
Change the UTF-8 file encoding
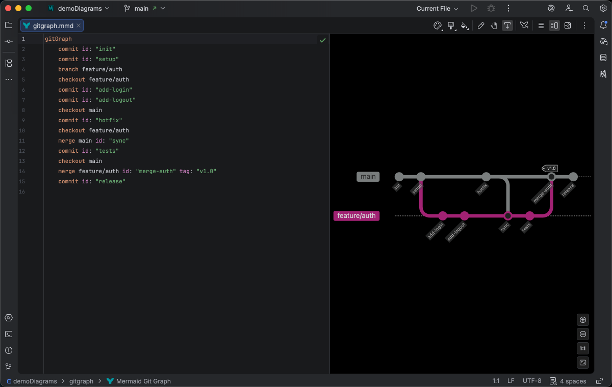tap(532, 381)
